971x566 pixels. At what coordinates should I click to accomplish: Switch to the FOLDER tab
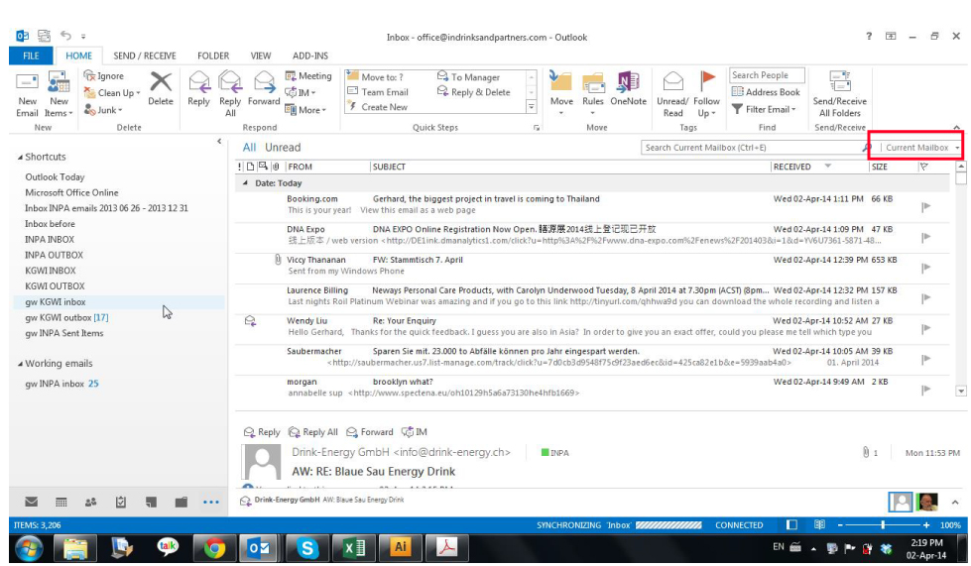[x=213, y=56]
